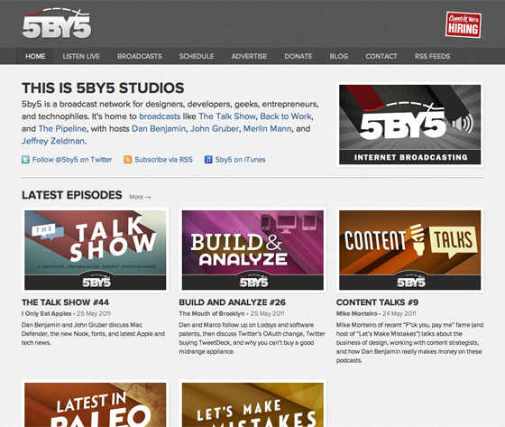Viewport: 505px width, 427px height.
Task: Click Follow @5by5 on Twitter
Action: [72, 159]
